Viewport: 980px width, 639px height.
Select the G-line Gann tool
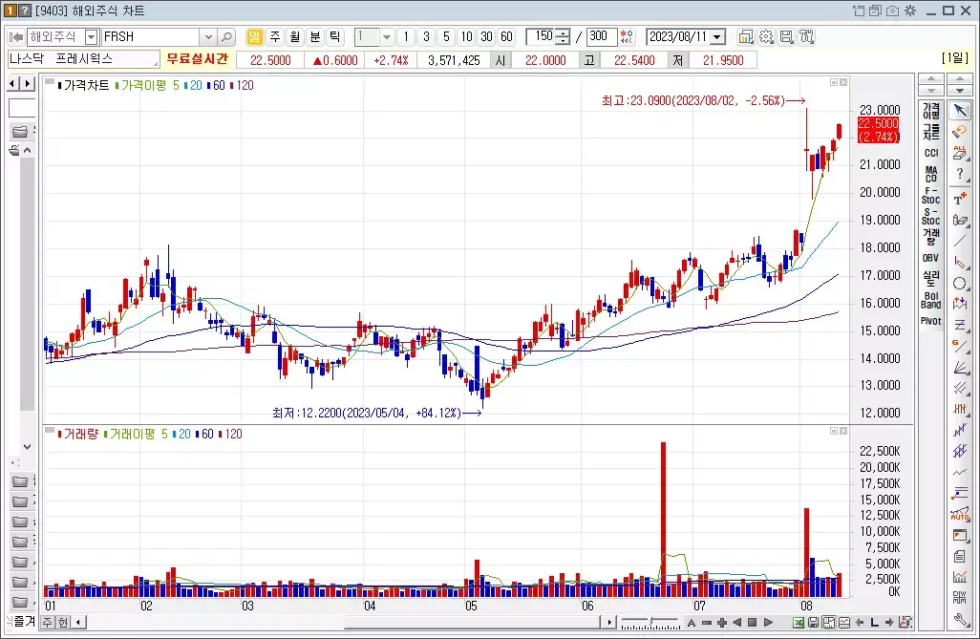(960, 346)
